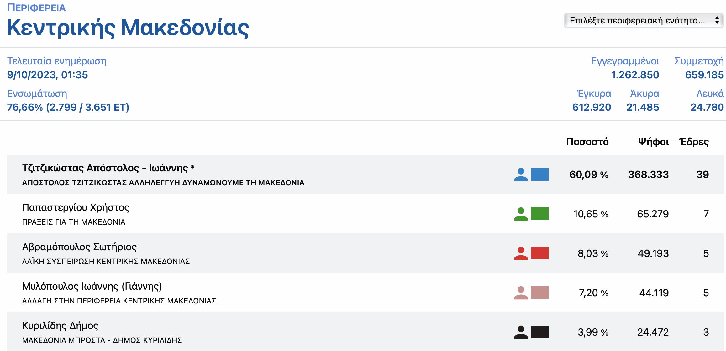This screenshot has width=726, height=351.
Task: Click the pink person icon for Μυλόπουλος
Action: tap(521, 293)
